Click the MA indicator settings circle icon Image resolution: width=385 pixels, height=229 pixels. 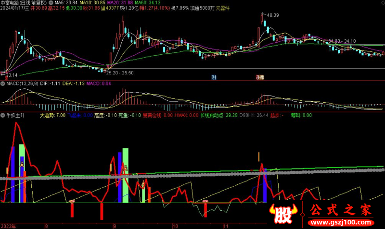51,2
